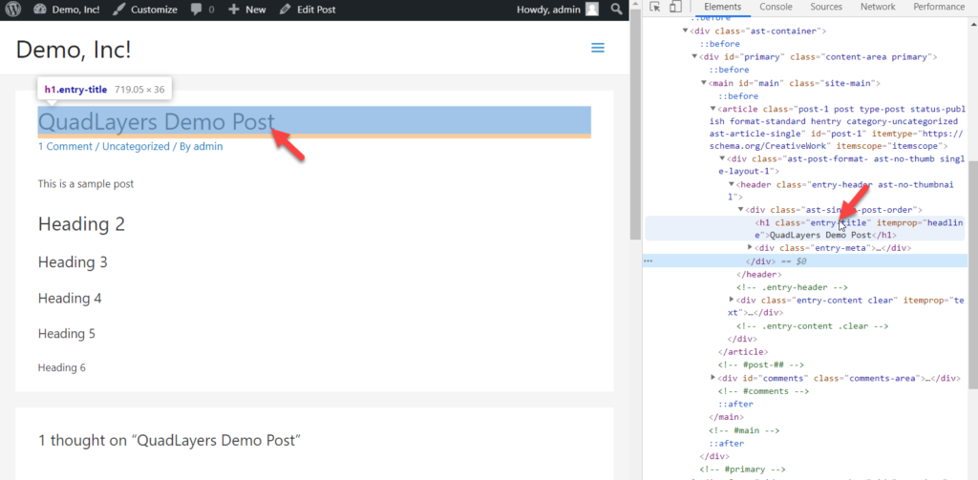978x480 pixels.
Task: Switch to the Performance tab
Action: (939, 7)
